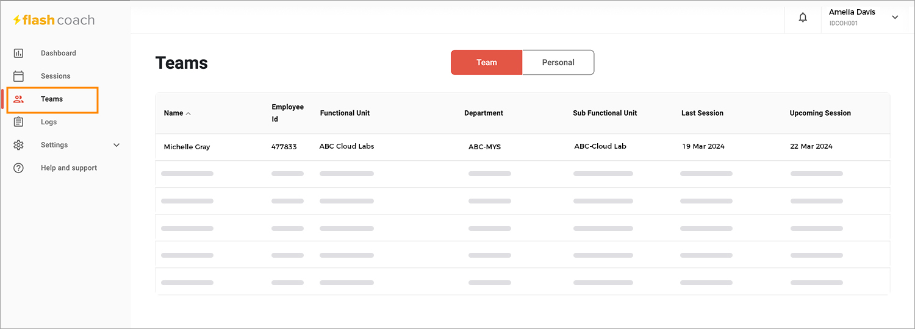
Task: Go to Dashboard menu item
Action: coord(59,53)
